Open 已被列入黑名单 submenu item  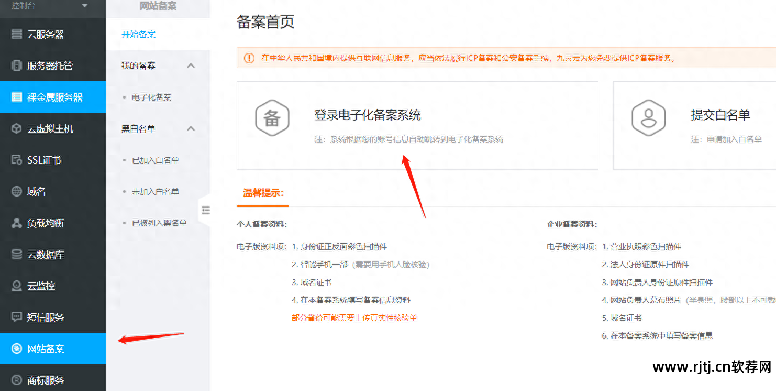[x=158, y=223]
